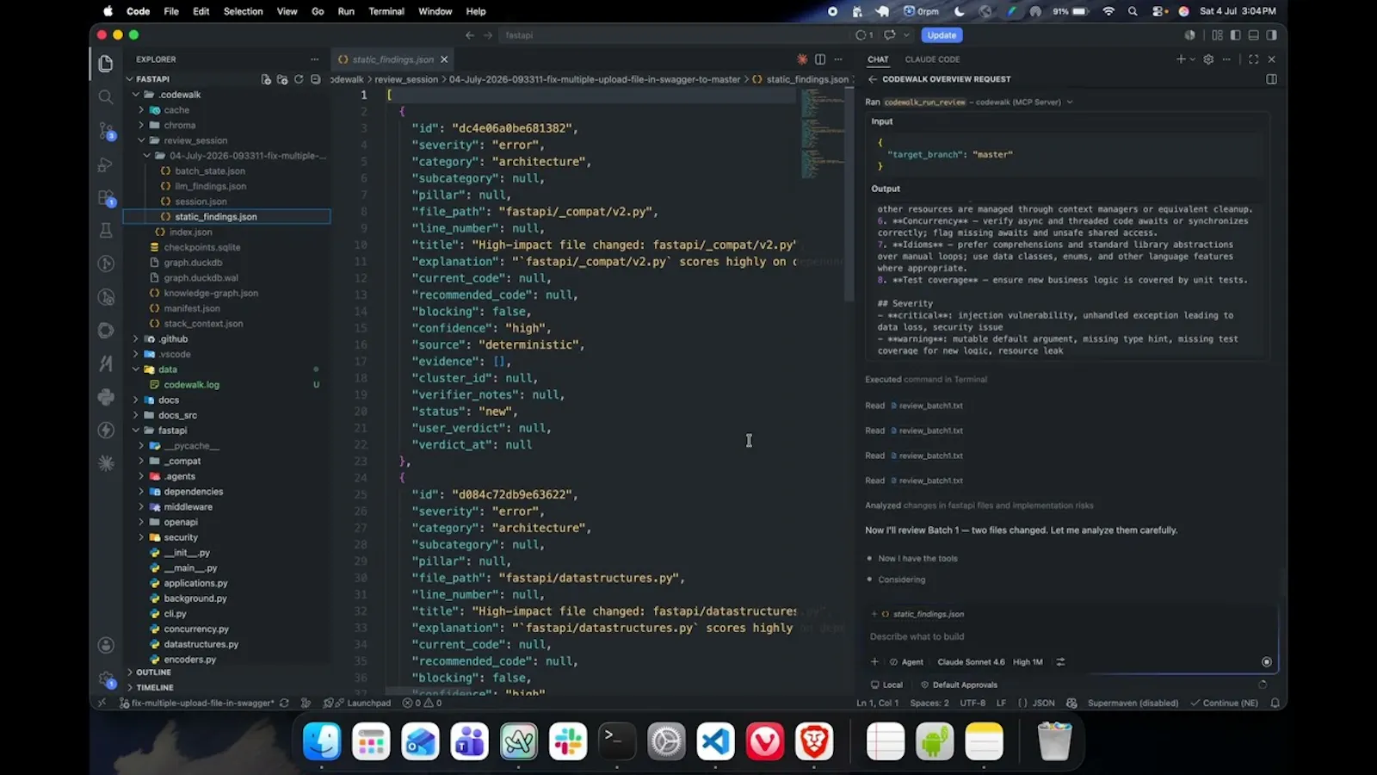Toggle chat side panel layout icon

pos(1271,79)
